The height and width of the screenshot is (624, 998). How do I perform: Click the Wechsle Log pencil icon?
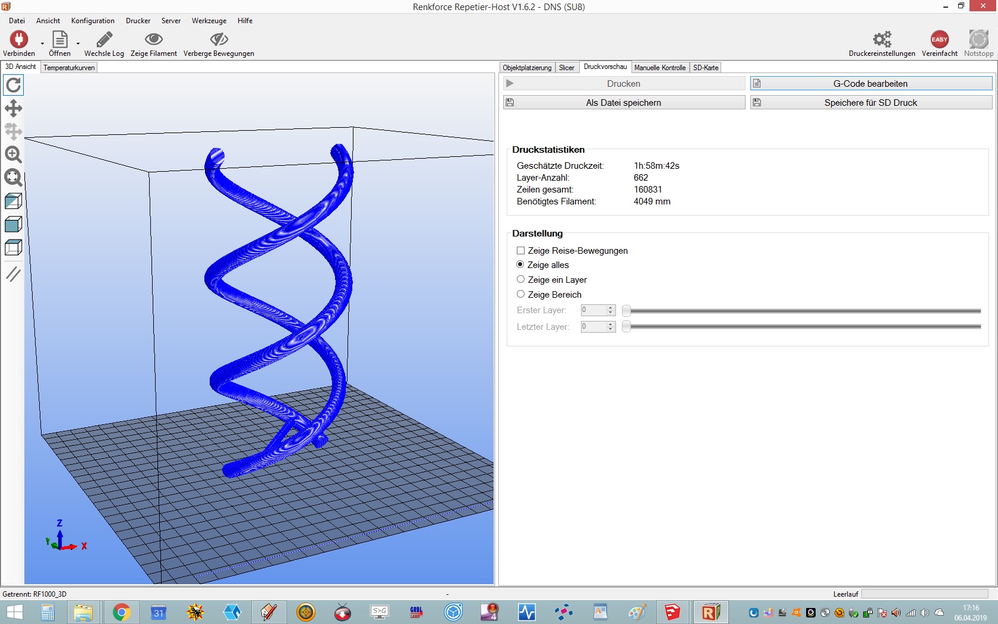click(104, 40)
